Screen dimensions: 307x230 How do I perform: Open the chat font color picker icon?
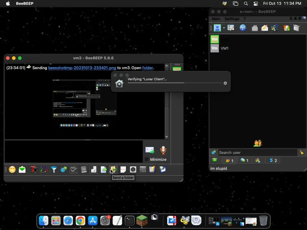coord(44,170)
